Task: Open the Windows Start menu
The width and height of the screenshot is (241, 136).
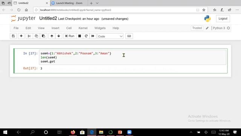Action: tap(5, 132)
